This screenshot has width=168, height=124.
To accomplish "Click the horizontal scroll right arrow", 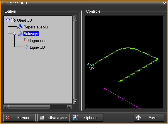I will pyautogui.click(x=69, y=107).
